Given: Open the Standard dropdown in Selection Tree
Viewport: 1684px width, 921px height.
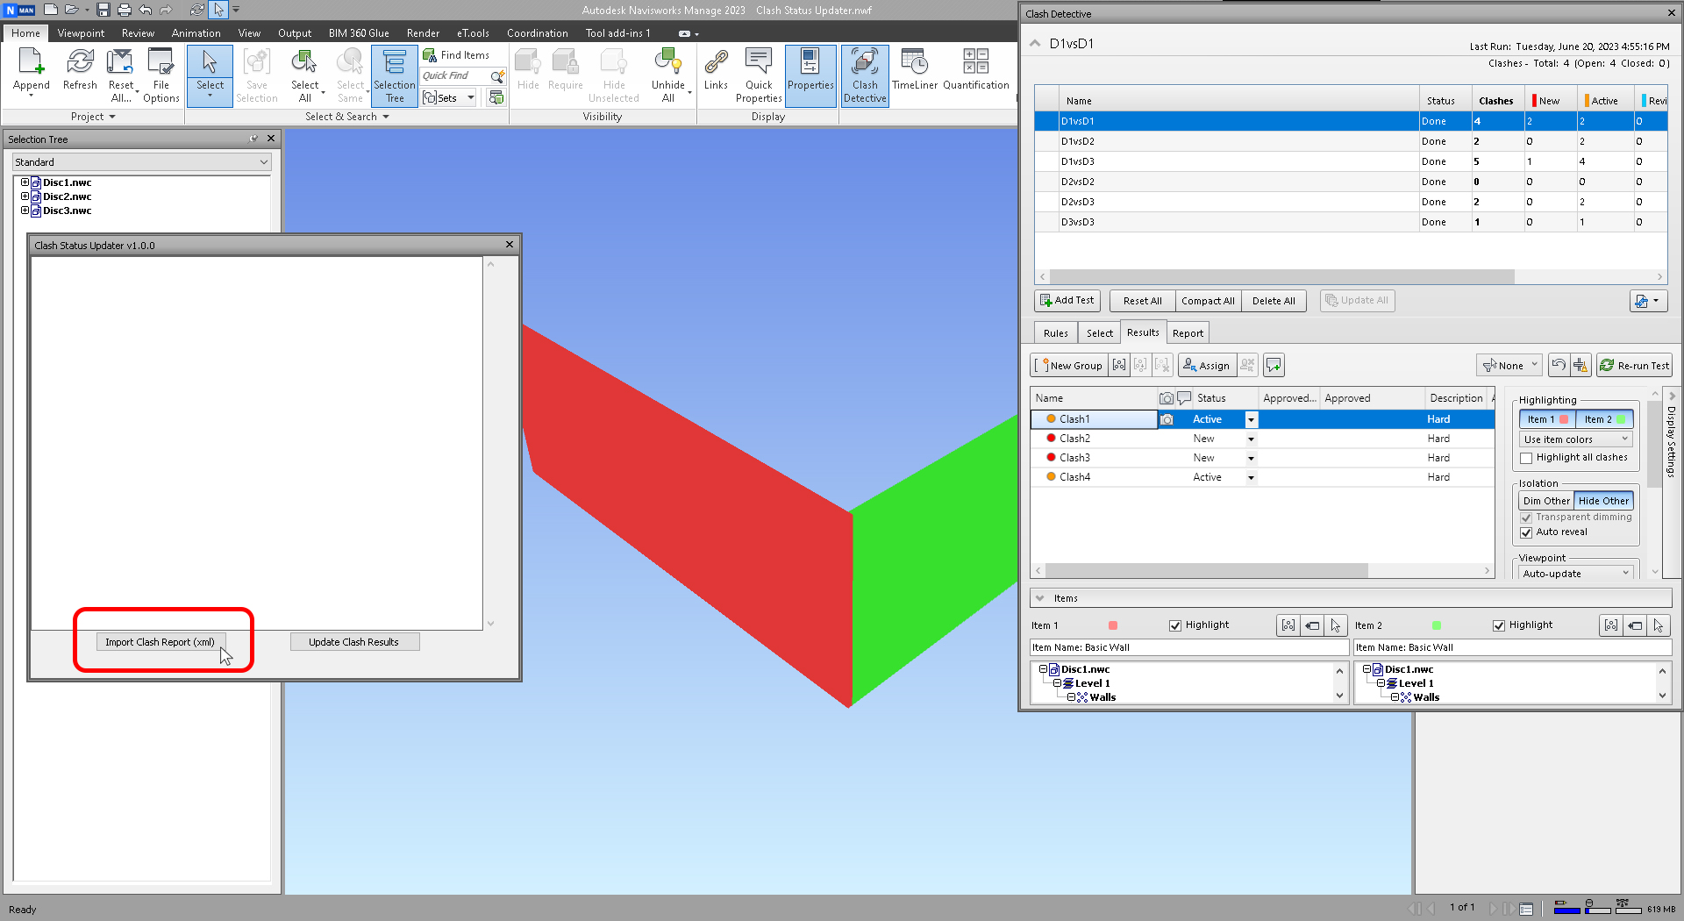Looking at the screenshot, I should point(141,162).
